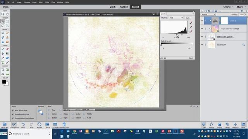The image size is (248, 139).
Task: Select the Pencil tool
Action: [7, 63]
